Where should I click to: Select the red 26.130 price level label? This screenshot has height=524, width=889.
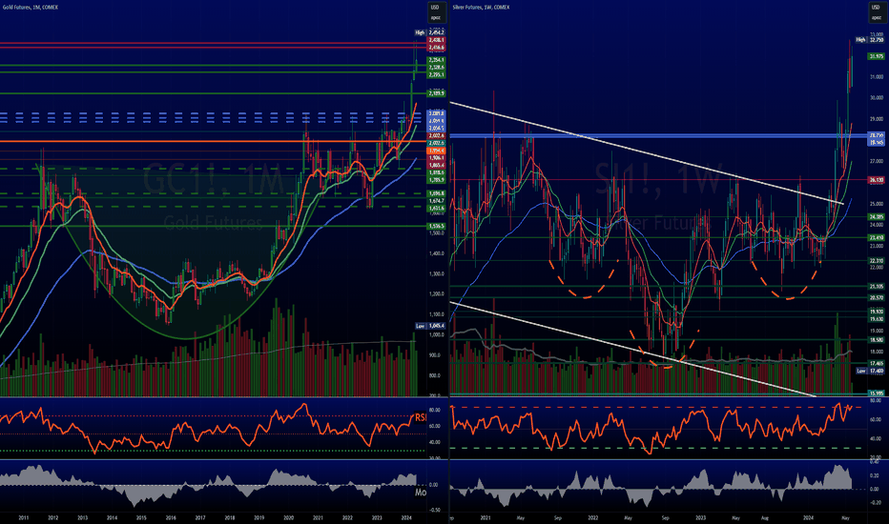click(x=877, y=180)
